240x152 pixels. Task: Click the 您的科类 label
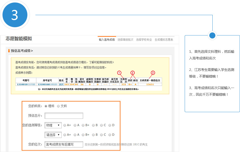tap(35, 106)
